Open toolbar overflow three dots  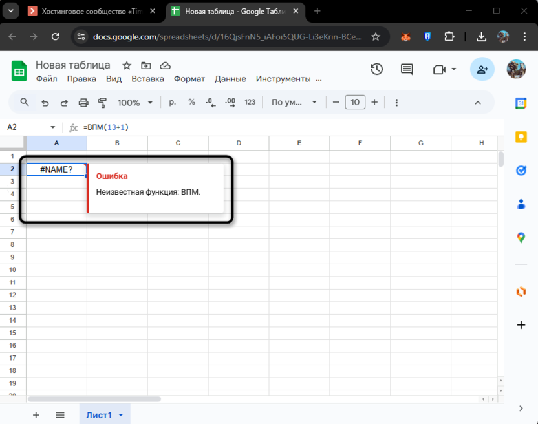coord(396,103)
